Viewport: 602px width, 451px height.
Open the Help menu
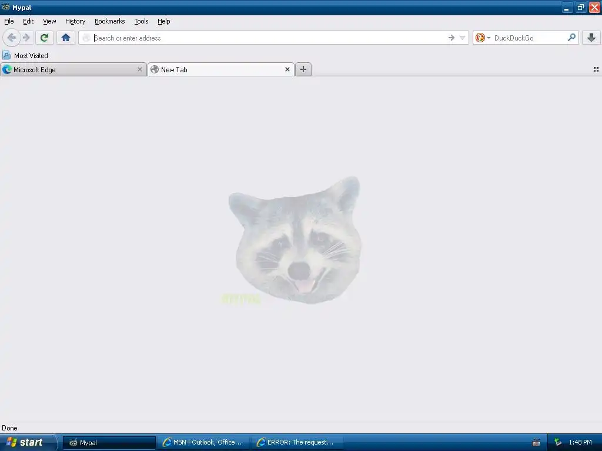[x=163, y=21]
